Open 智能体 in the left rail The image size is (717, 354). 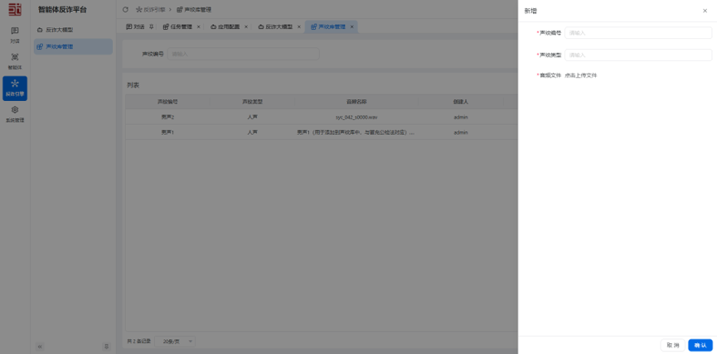(x=15, y=60)
